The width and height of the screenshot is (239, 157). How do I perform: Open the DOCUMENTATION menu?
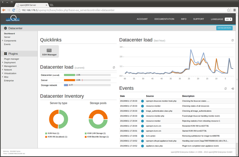tap(164, 19)
